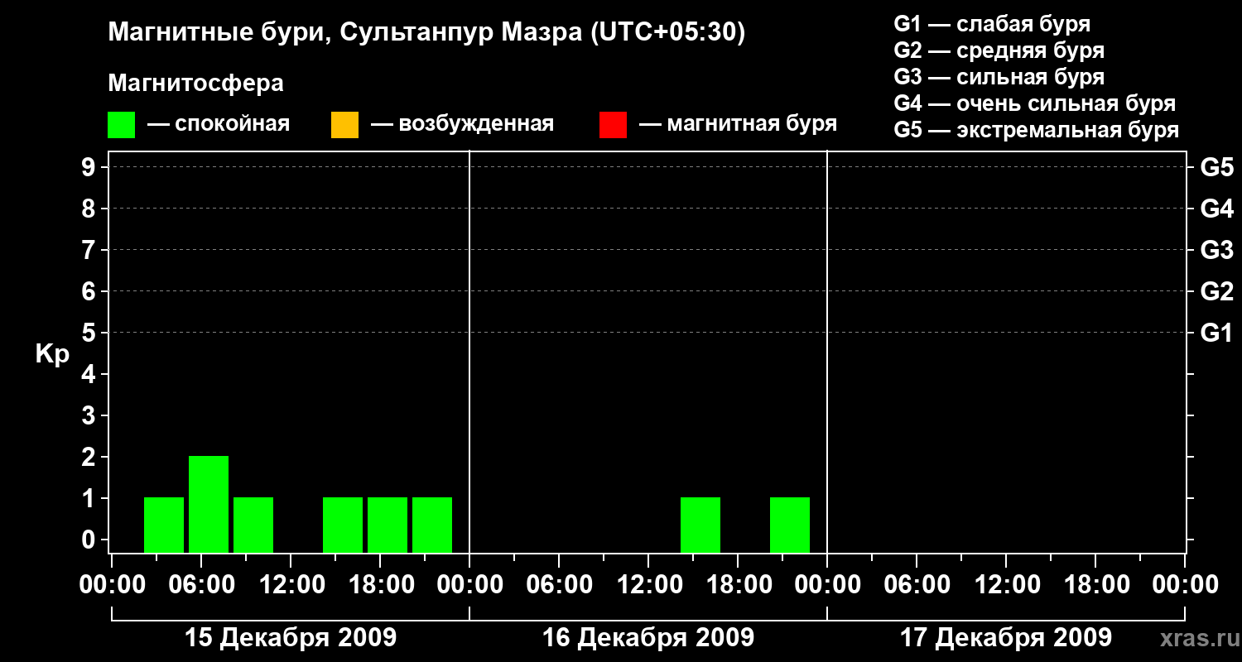1242x662 pixels.
Task: Click the 'G1 — слабая буря' legend line
Action: [992, 24]
